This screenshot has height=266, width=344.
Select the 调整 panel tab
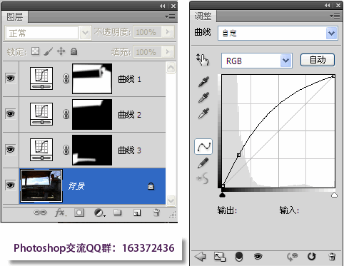click(203, 16)
